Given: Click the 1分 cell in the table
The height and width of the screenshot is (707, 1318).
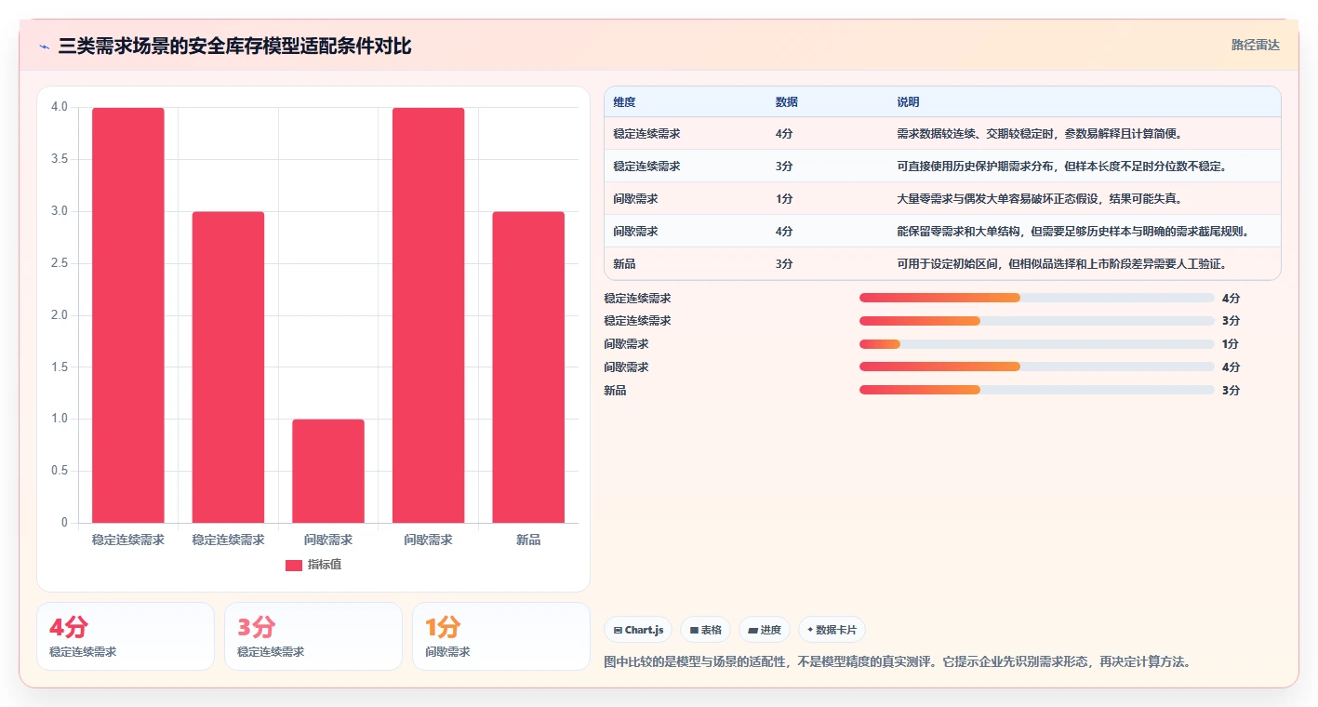Looking at the screenshot, I should pyautogui.click(x=784, y=199).
